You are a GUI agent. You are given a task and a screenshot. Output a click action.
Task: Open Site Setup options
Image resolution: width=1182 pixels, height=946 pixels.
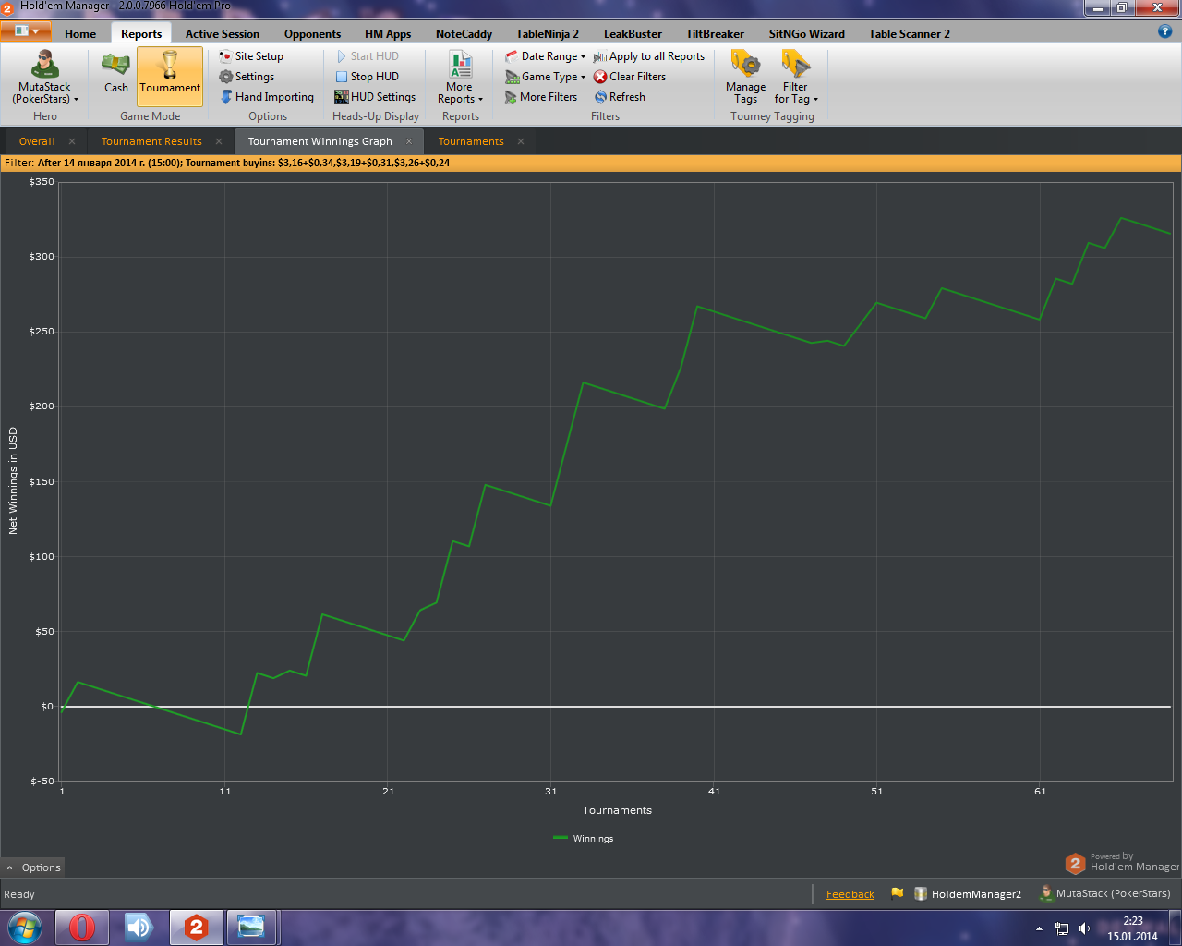point(251,56)
